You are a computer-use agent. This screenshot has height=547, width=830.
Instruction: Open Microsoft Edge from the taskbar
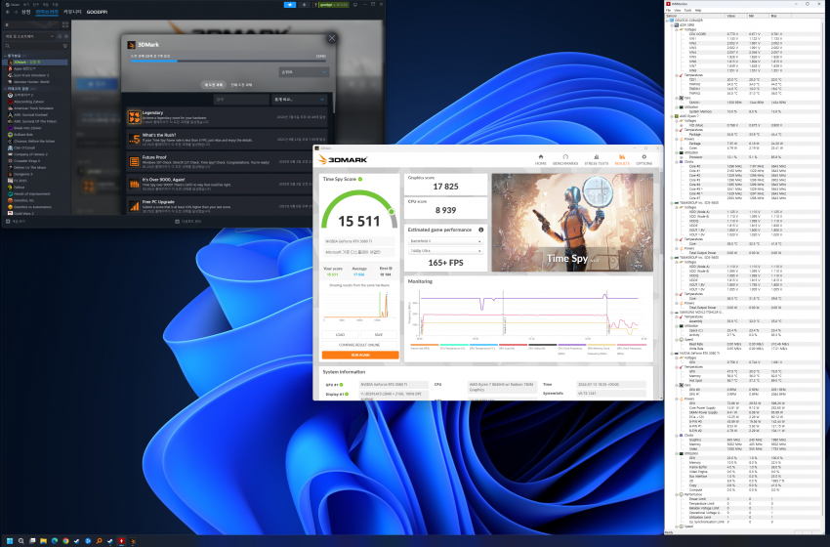(x=55, y=541)
